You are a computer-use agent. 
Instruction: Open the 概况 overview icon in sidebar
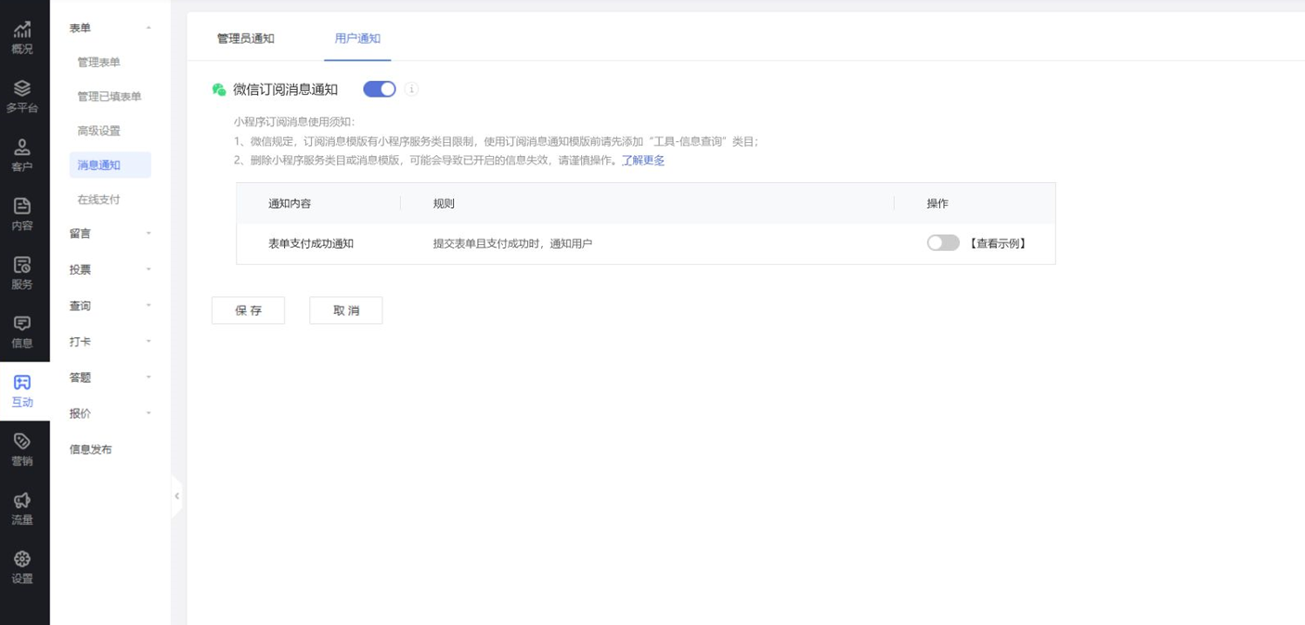pyautogui.click(x=22, y=32)
